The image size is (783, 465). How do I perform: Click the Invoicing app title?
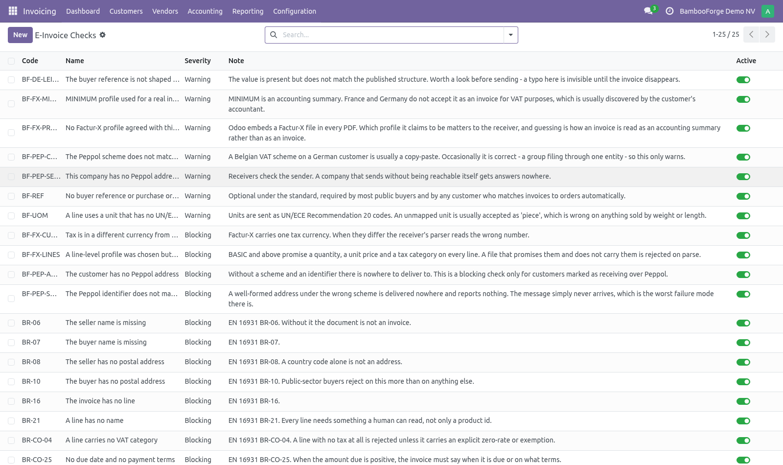tap(40, 11)
